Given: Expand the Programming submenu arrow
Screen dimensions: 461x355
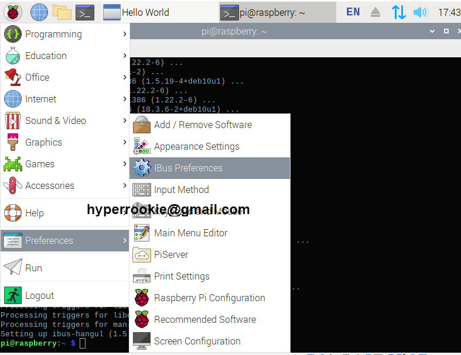Looking at the screenshot, I should pyautogui.click(x=125, y=34).
